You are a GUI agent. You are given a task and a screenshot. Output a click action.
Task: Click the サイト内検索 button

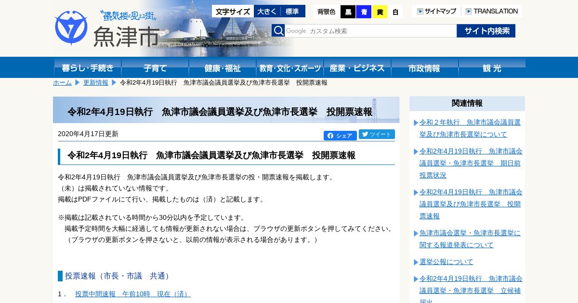click(x=486, y=31)
